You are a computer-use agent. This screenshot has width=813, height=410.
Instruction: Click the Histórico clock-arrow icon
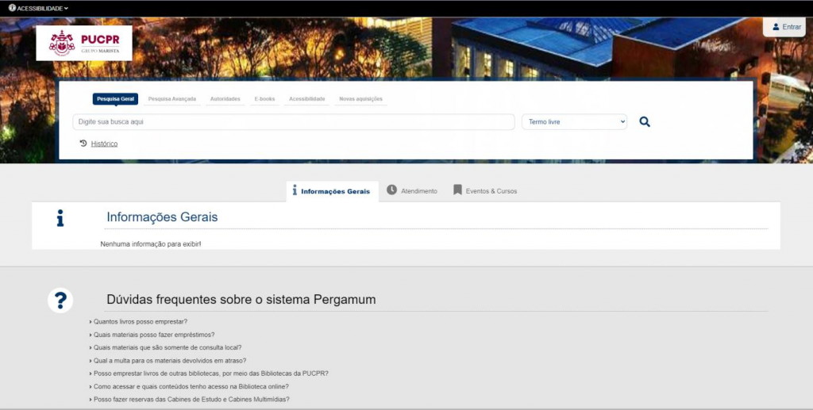[83, 144]
